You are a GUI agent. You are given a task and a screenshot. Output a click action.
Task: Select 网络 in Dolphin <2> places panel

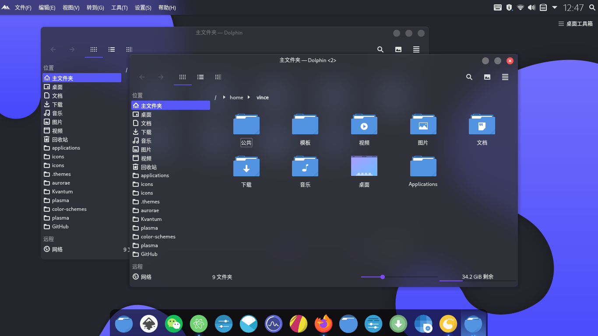coord(171,276)
